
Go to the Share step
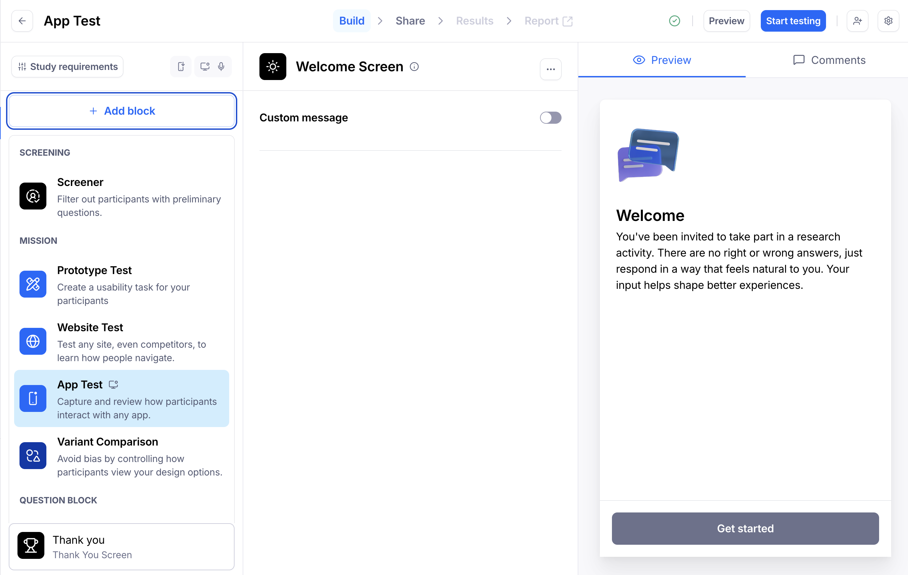click(x=410, y=21)
